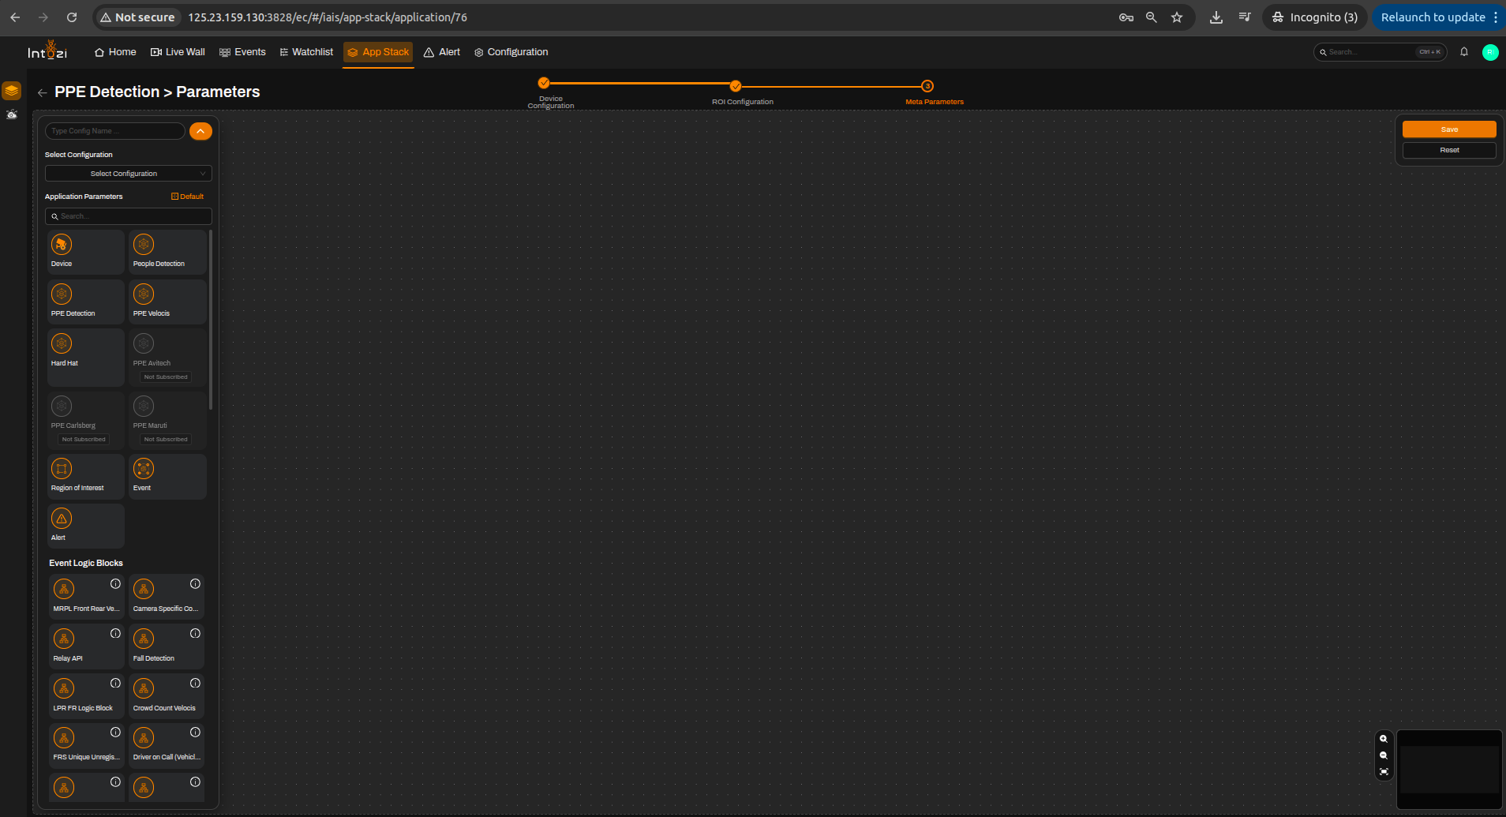Open the notifications bell
The height and width of the screenshot is (817, 1506).
1464,52
